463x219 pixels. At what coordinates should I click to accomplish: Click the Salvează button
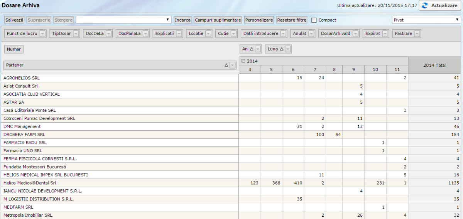point(14,20)
